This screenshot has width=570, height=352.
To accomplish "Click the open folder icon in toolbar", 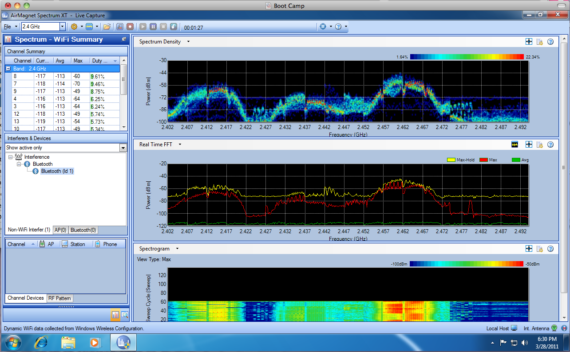I will (107, 27).
